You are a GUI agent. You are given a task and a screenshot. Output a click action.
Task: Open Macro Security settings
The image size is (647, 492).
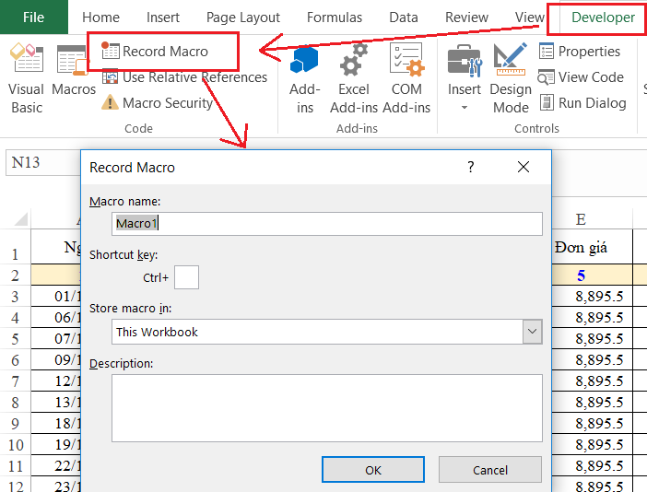click(157, 102)
